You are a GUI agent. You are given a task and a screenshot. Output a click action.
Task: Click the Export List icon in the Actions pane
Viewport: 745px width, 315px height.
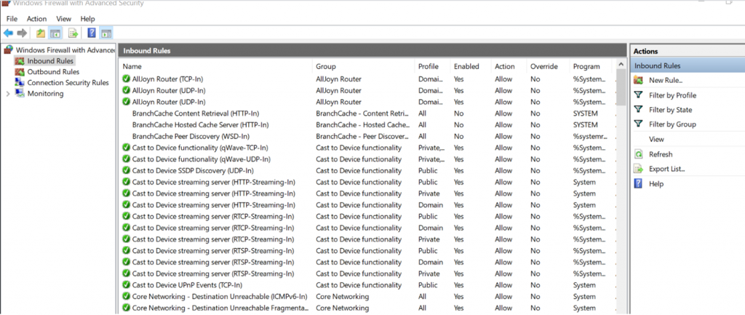(x=639, y=169)
